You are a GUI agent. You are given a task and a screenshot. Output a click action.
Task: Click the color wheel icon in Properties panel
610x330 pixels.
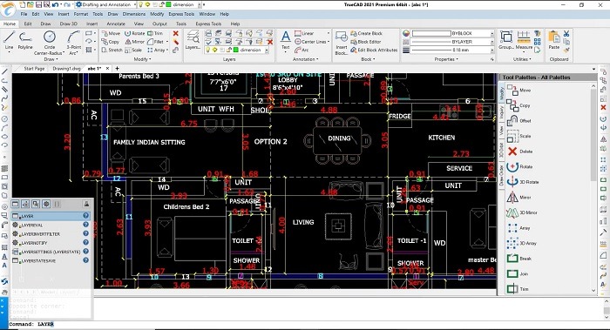tap(406, 33)
